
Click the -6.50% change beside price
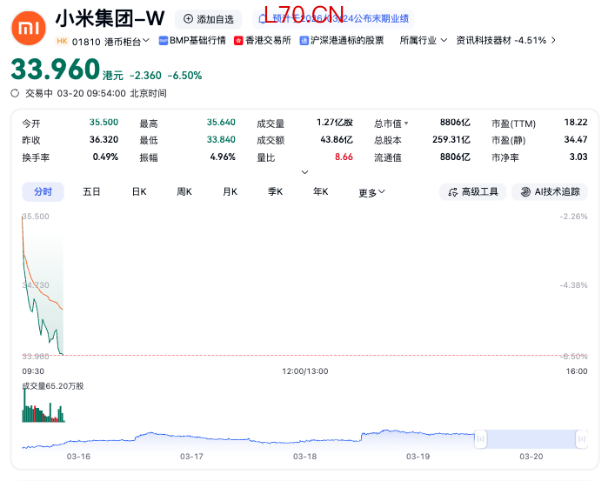click(x=185, y=76)
